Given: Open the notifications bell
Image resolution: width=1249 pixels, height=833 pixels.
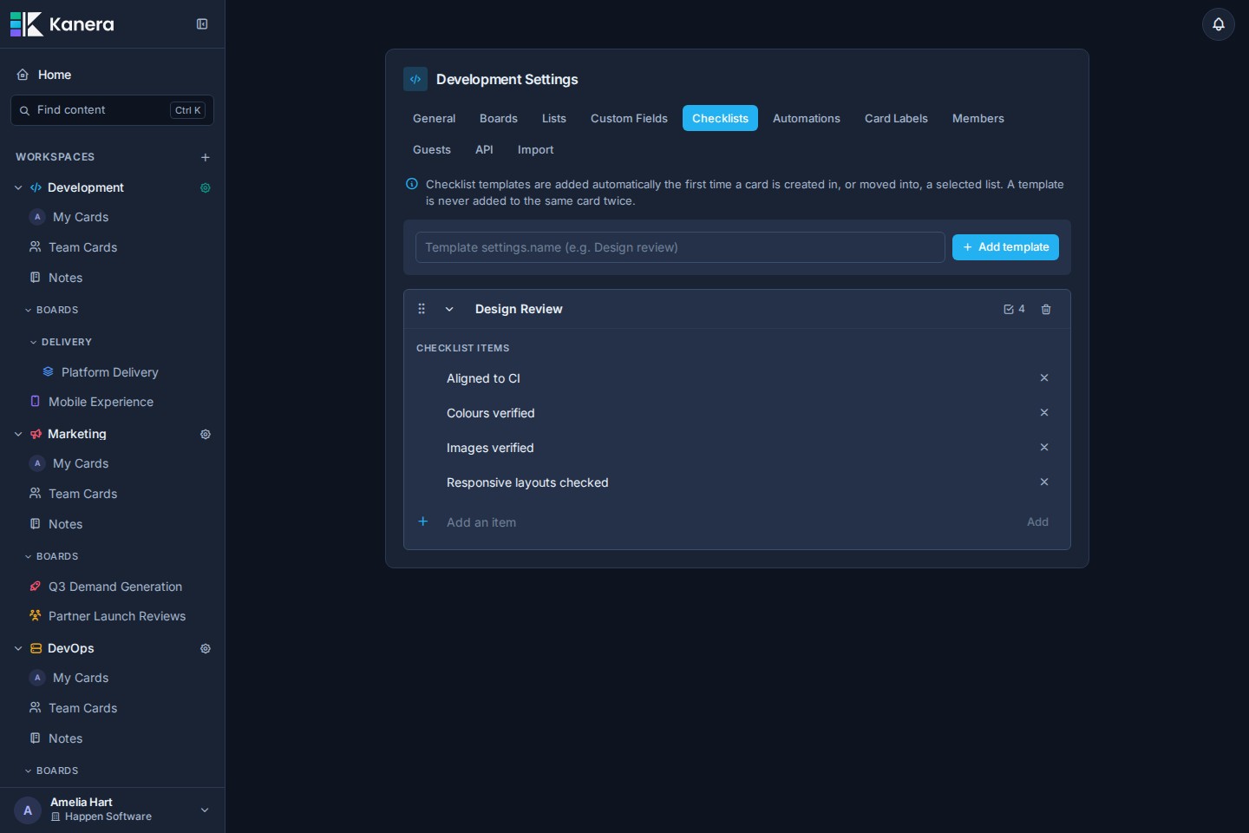Looking at the screenshot, I should [1219, 24].
